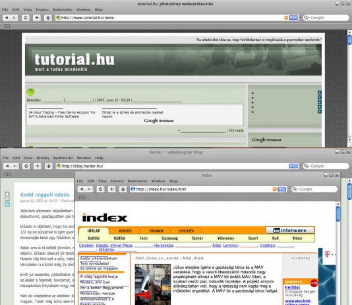Screen dimensions: 352x305
Task: Click plus button in Harder blog window toolbar
Action: click(38, 166)
